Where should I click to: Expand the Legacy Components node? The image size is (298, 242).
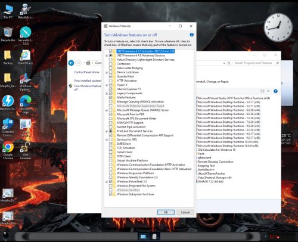tap(107, 94)
